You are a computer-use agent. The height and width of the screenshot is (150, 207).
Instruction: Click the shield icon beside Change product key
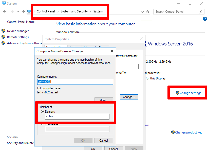[x=173, y=132]
